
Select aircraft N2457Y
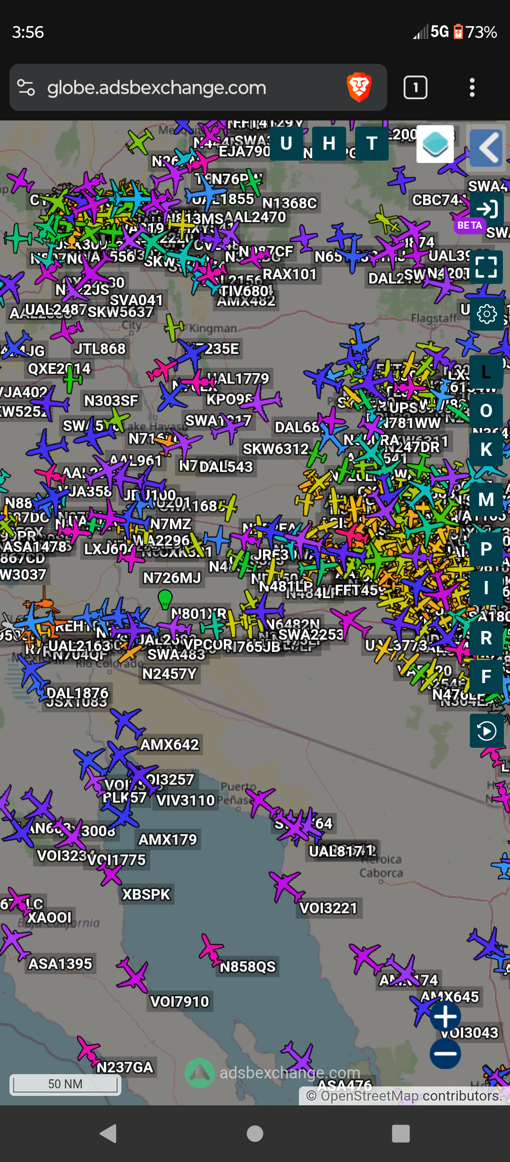tap(169, 674)
